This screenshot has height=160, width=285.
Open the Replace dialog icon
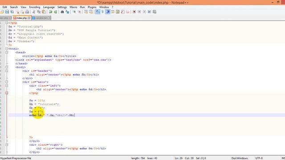coord(67,12)
